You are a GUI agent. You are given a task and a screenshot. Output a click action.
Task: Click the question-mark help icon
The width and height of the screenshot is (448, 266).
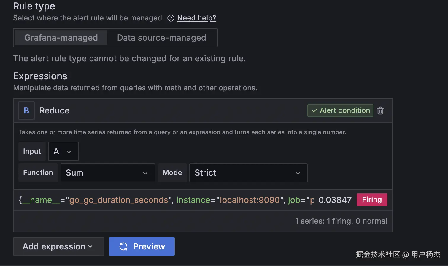point(171,18)
